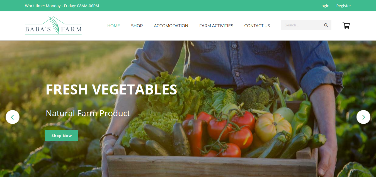Focus the Search input field
This screenshot has width=376, height=177.
tap(302, 25)
